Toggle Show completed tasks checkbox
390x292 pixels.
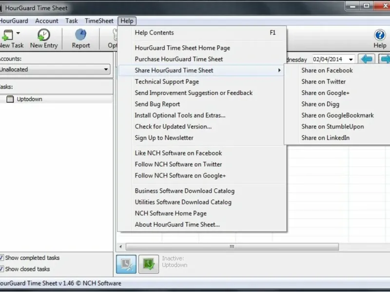pos(1,258)
